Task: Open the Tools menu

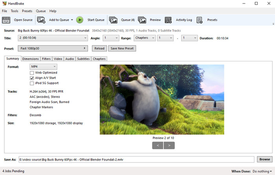Action: [15, 11]
